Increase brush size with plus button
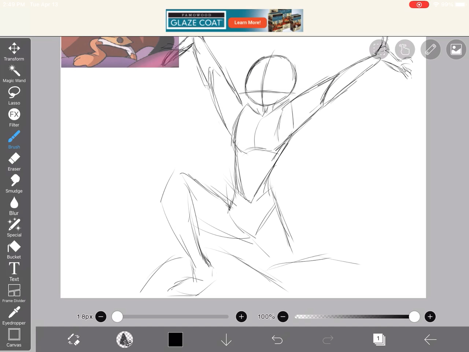Viewport: 469px width, 352px height. click(241, 316)
